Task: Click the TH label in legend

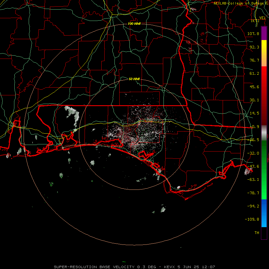Action: click(257, 233)
